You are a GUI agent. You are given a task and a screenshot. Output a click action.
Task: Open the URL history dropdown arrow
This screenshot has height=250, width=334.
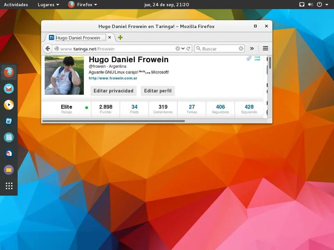(x=183, y=49)
